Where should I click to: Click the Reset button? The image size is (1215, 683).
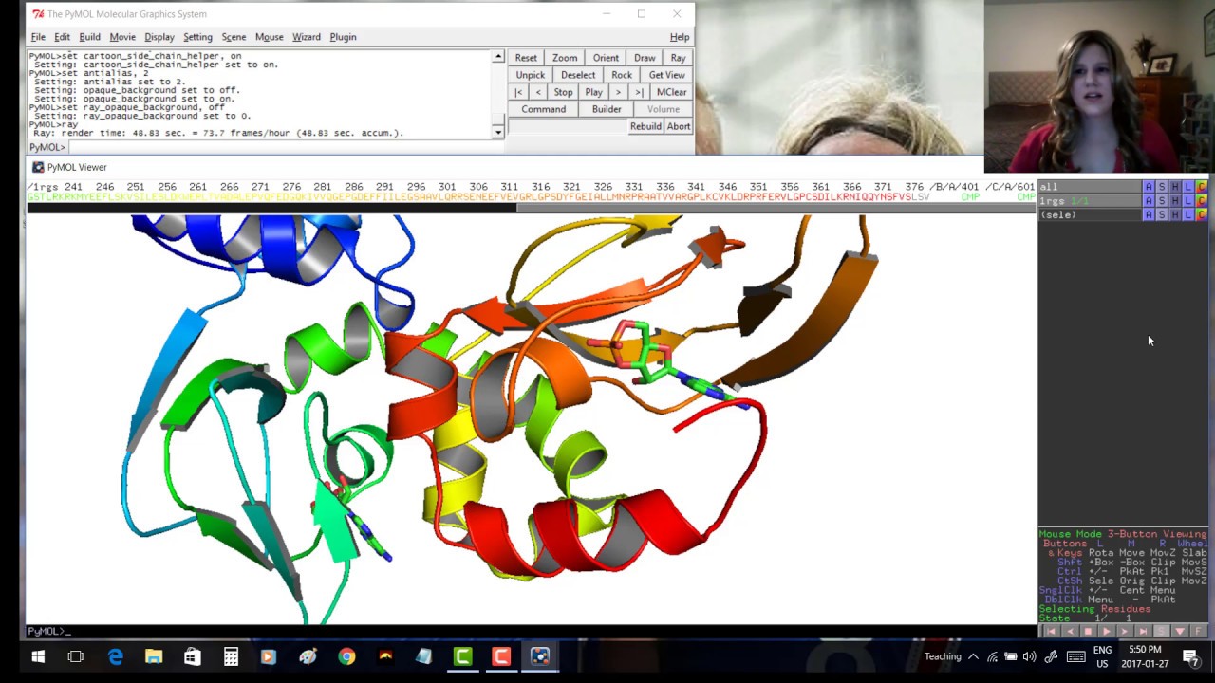click(x=526, y=58)
